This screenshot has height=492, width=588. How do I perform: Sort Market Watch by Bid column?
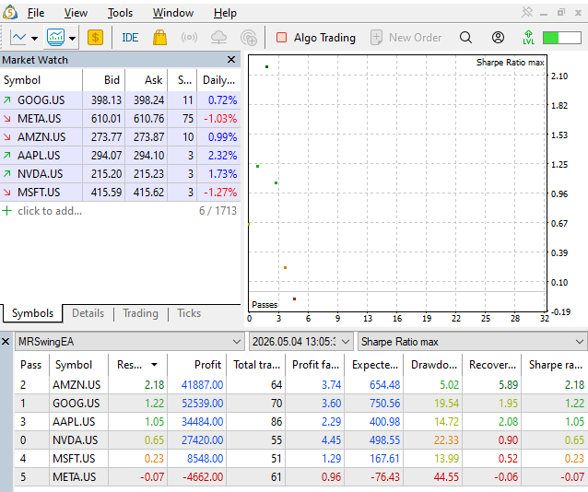[104, 80]
